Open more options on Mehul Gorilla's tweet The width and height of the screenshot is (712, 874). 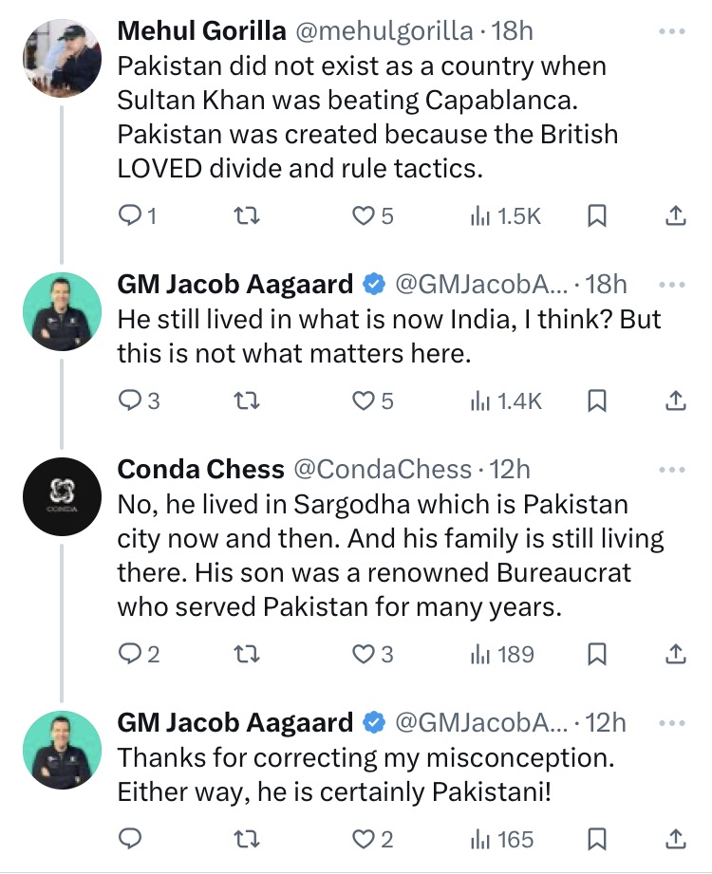671,31
